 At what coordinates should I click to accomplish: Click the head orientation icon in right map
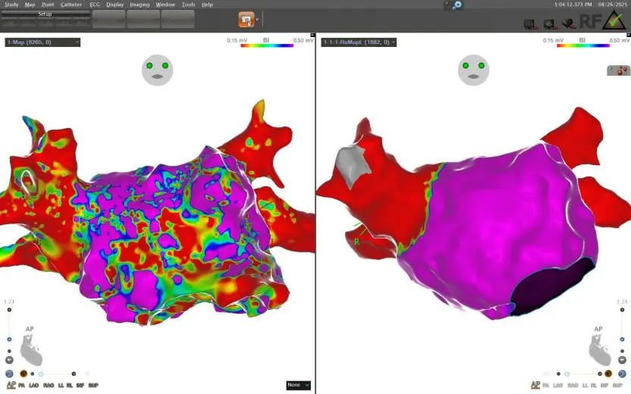click(x=473, y=70)
